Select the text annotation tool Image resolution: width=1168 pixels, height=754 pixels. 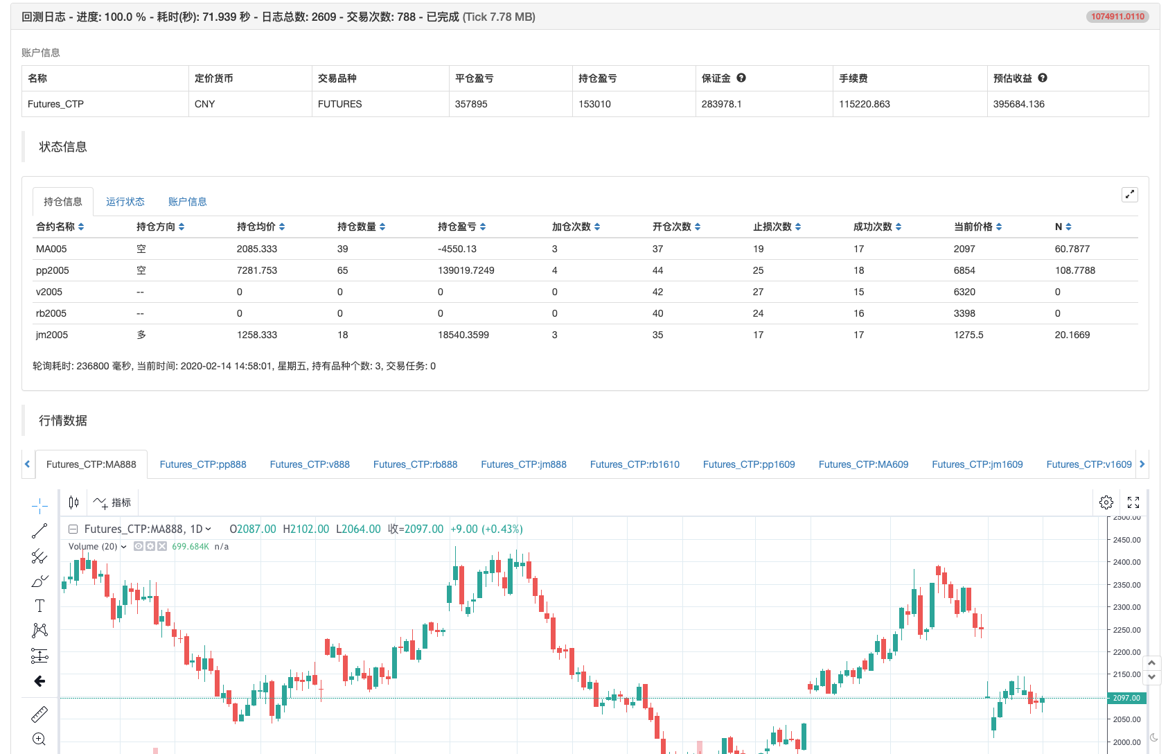pyautogui.click(x=39, y=606)
